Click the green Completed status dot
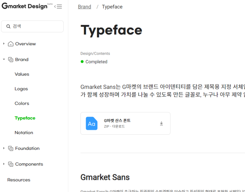This screenshot has width=245, height=192. [x=82, y=62]
